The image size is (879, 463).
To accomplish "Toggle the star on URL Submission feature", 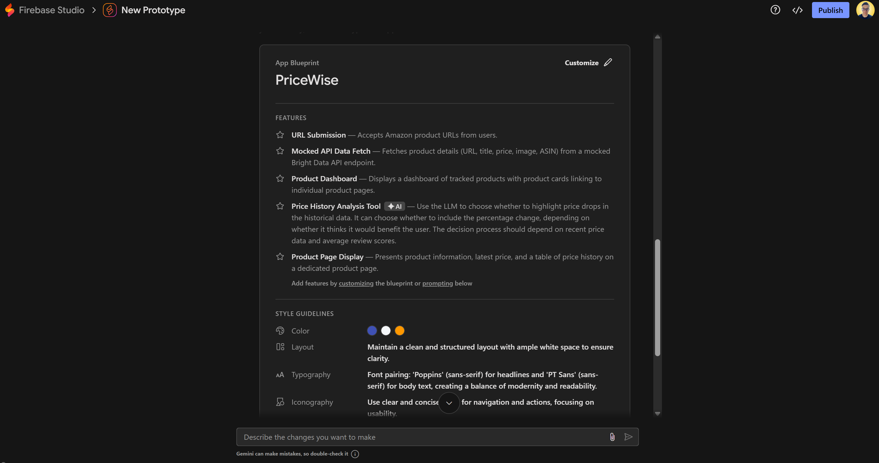I will 280,135.
